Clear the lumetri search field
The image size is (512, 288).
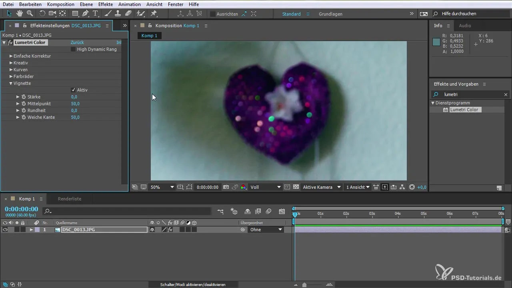506,95
